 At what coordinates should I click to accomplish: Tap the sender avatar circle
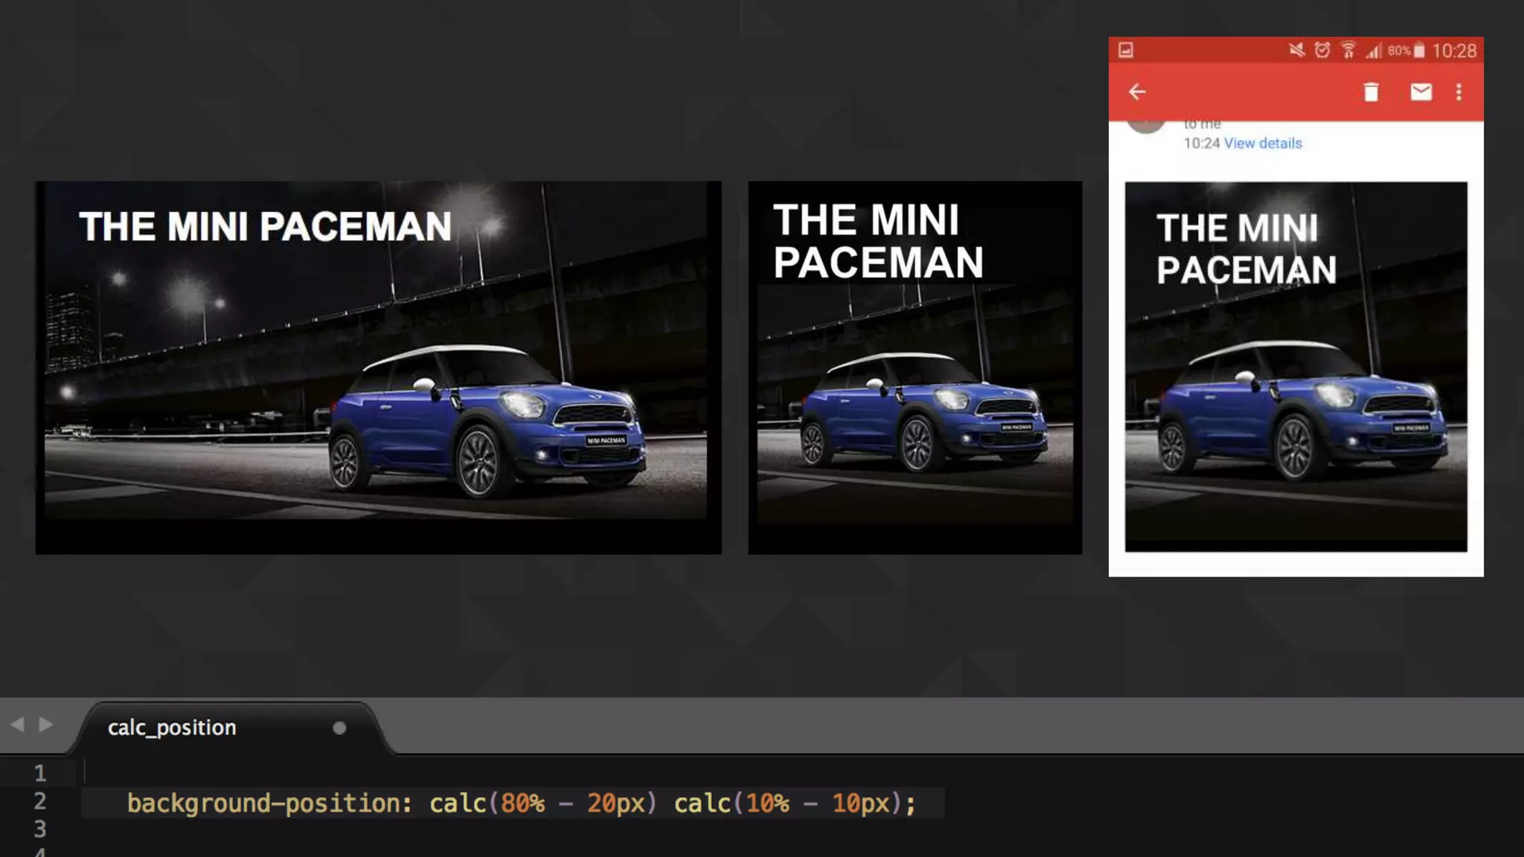1146,126
